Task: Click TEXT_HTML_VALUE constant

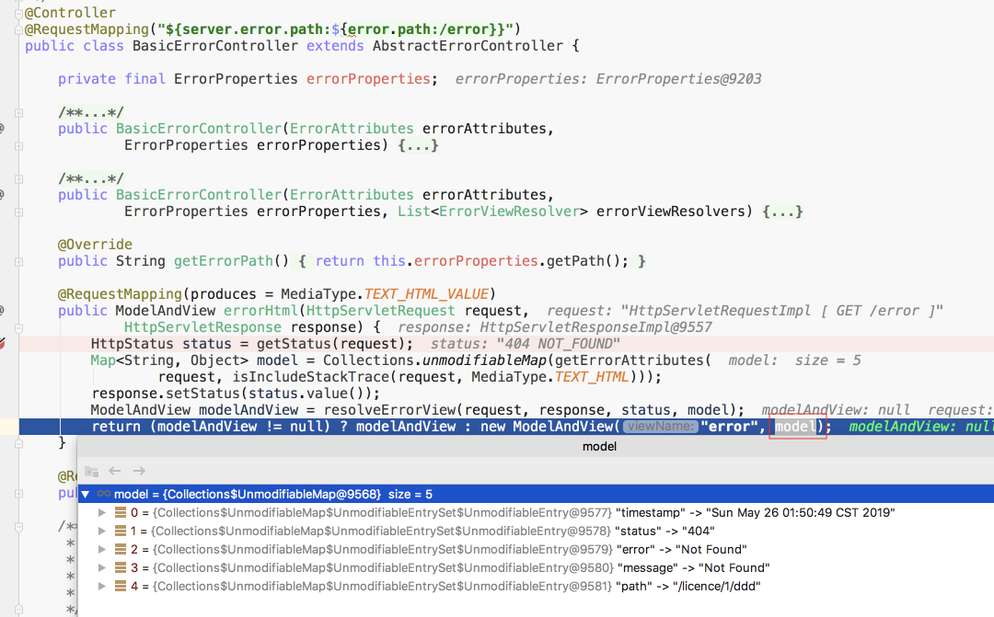Action: pos(426,294)
